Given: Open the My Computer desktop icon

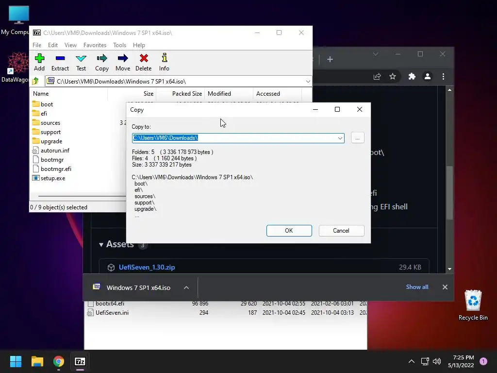Looking at the screenshot, I should 18,19.
